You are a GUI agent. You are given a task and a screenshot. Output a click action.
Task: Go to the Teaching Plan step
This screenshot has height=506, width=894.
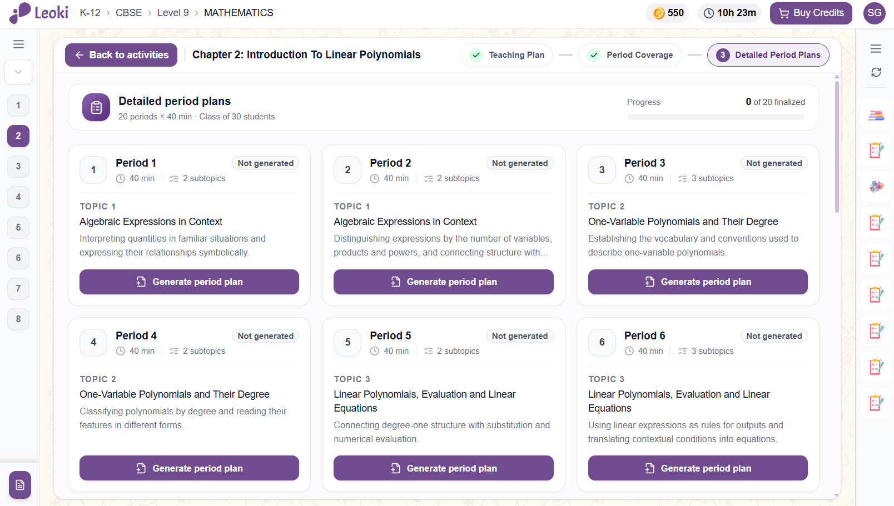click(x=506, y=55)
